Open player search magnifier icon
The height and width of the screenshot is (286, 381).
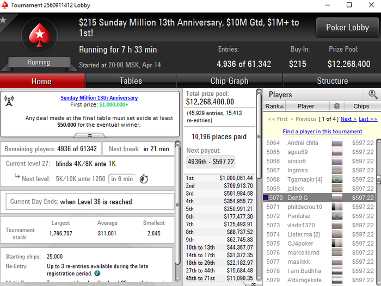point(373,95)
